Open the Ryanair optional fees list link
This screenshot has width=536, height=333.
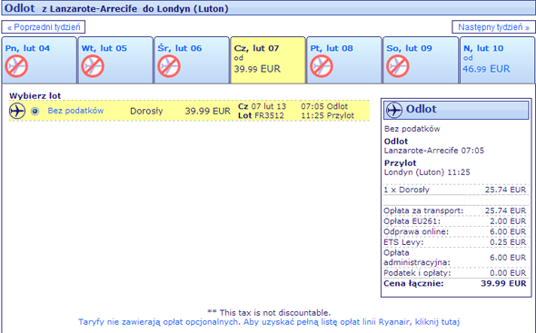pos(269,322)
